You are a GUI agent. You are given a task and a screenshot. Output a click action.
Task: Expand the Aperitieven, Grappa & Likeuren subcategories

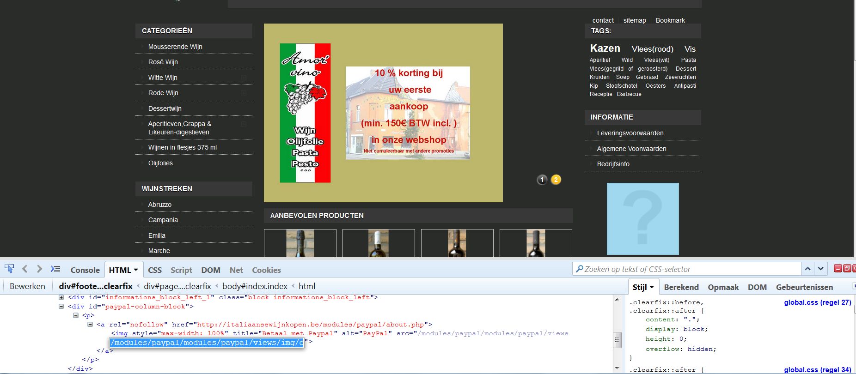click(x=244, y=124)
